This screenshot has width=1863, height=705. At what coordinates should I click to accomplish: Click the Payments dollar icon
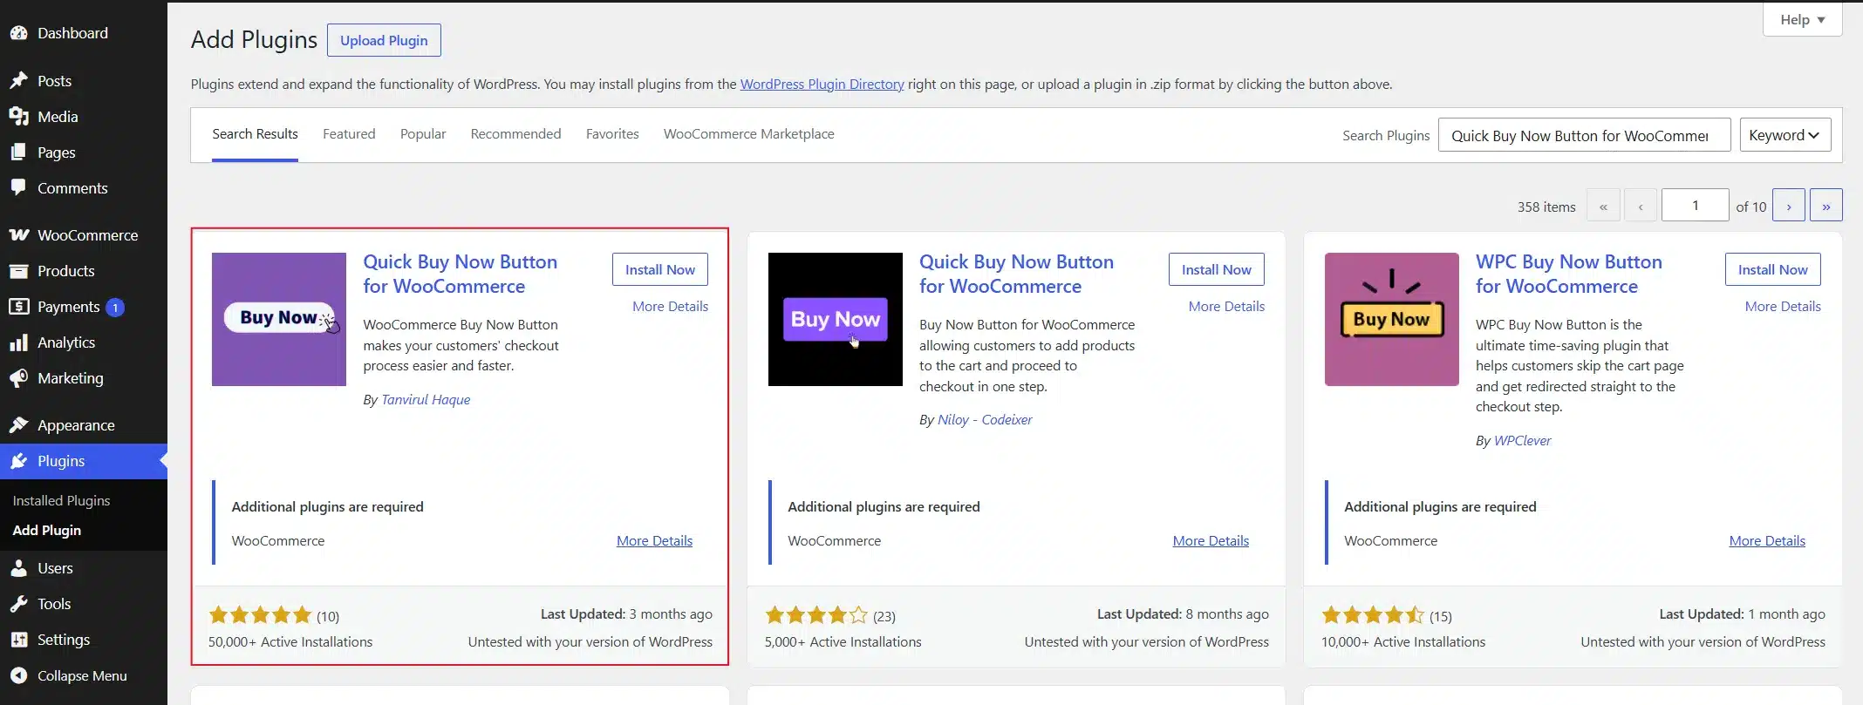tap(19, 307)
